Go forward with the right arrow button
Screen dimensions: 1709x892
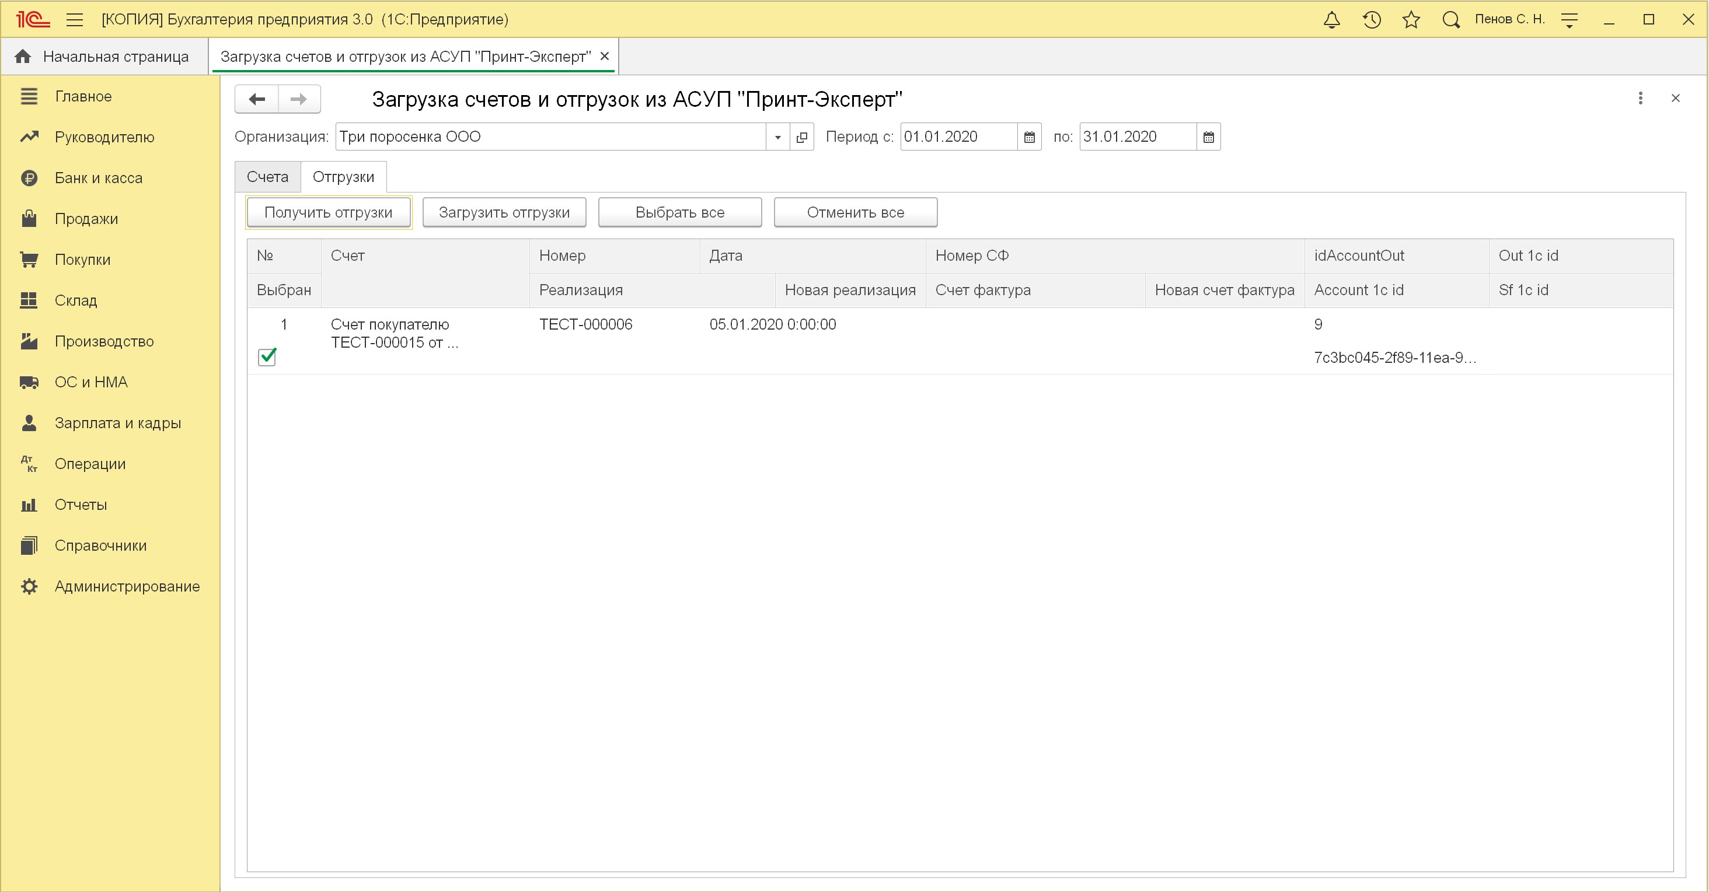299,99
